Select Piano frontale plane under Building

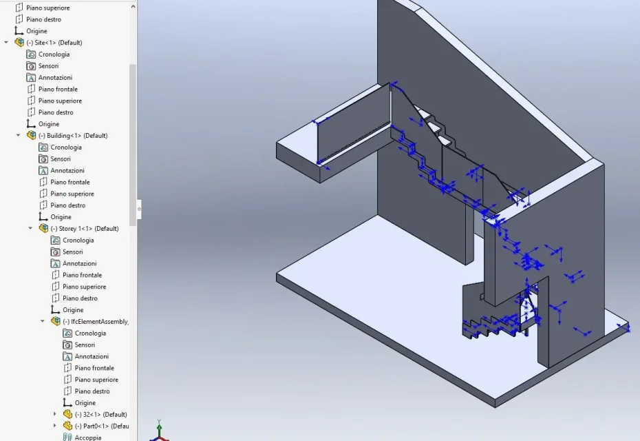[65, 182]
